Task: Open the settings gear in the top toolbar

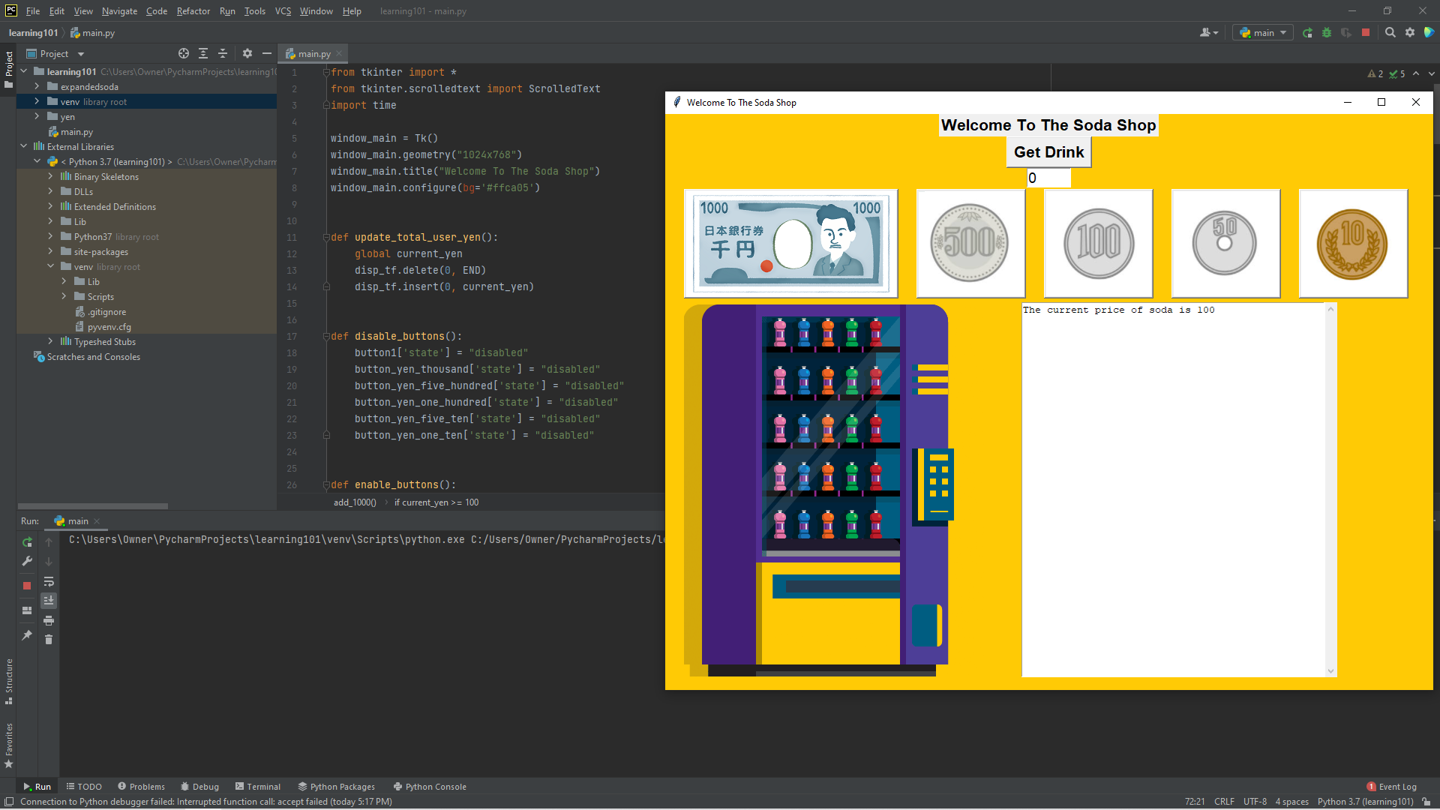Action: [1410, 32]
